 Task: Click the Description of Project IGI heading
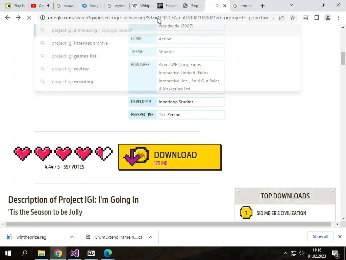click(73, 200)
